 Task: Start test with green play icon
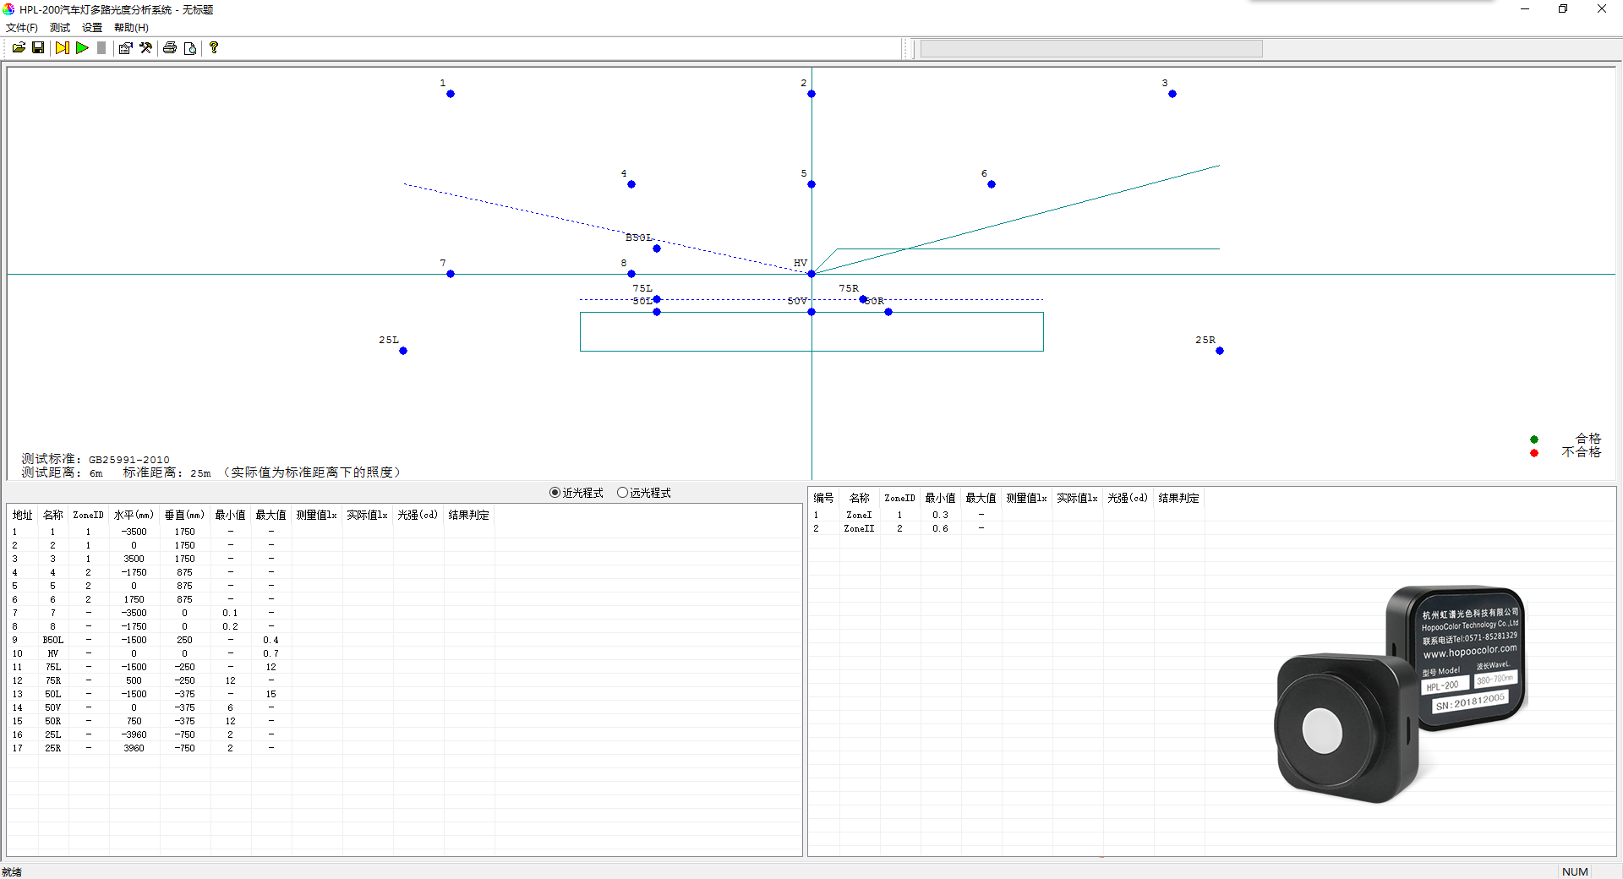pyautogui.click(x=82, y=48)
